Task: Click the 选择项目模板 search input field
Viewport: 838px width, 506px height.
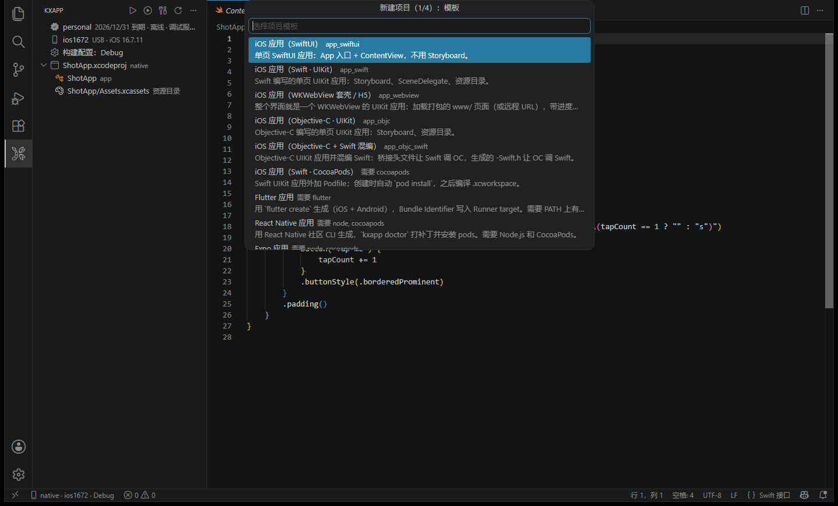Action: pos(420,26)
